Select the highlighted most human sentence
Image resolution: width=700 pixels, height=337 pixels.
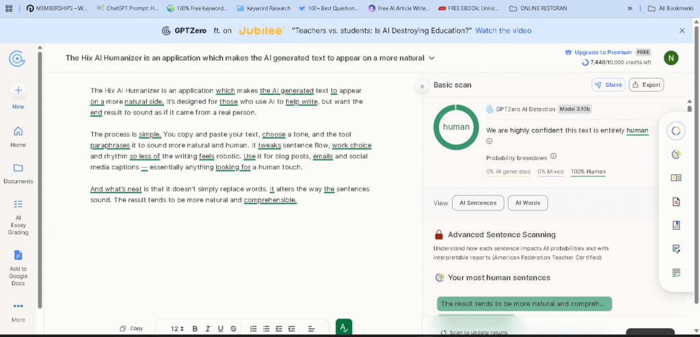(524, 304)
